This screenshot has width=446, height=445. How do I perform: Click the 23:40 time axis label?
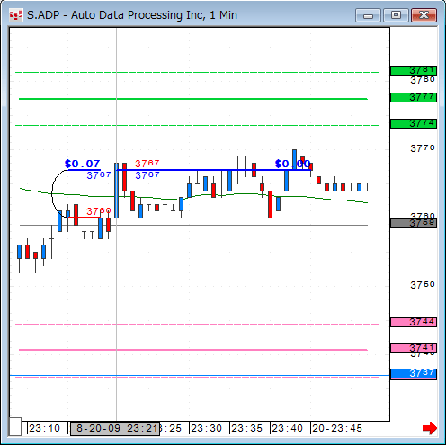point(287,428)
